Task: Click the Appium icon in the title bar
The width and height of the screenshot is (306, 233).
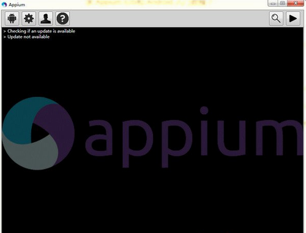Action: click(x=4, y=4)
